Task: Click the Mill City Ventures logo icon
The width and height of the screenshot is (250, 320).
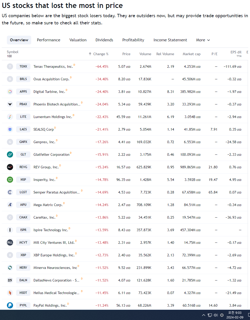Action: click(x=10, y=243)
